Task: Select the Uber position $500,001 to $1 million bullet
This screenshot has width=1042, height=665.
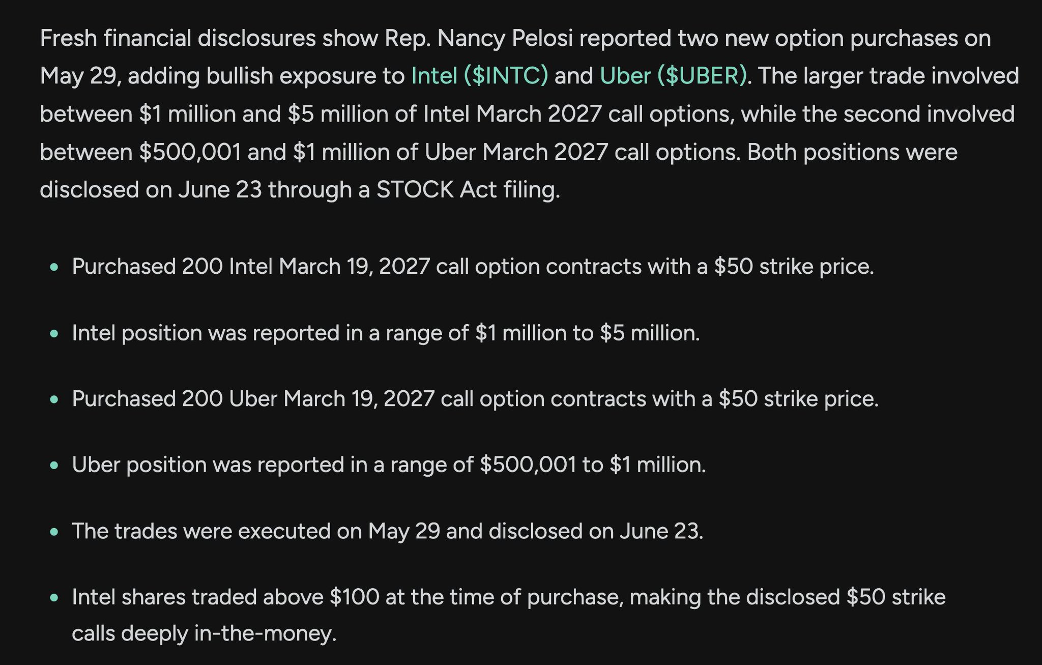Action: (389, 465)
